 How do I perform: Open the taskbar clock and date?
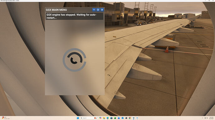coord(211,118)
